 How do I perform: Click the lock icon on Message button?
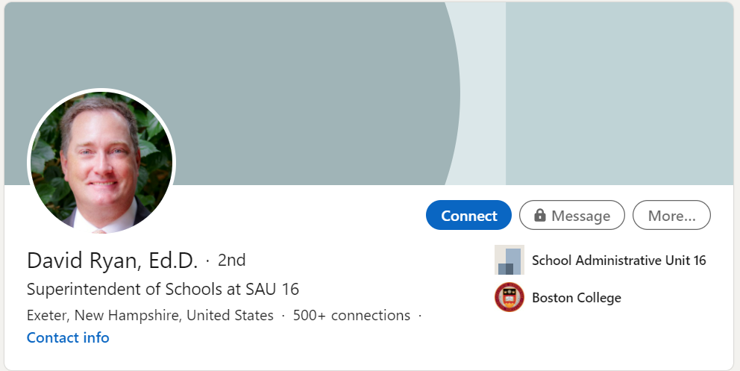pos(540,216)
